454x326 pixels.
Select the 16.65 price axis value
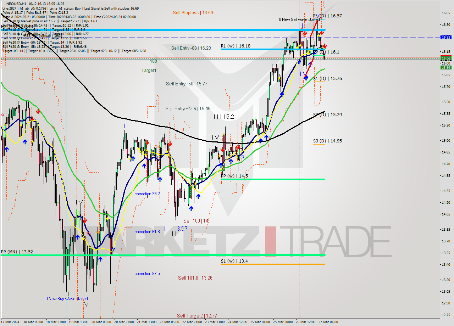click(x=446, y=13)
